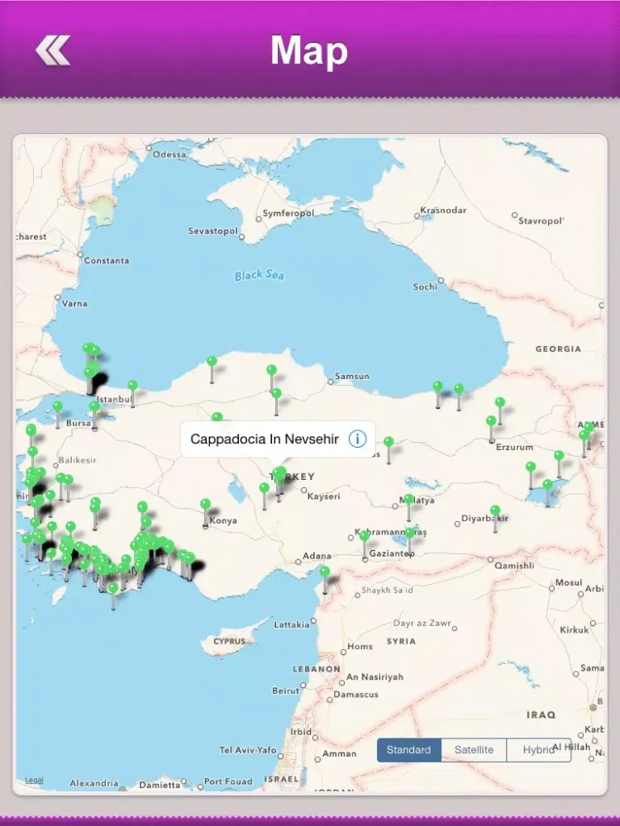Click the Kayseri city label
This screenshot has height=826, width=620.
(x=324, y=496)
